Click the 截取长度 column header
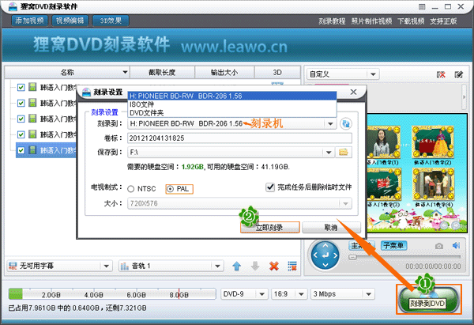Image resolution: width=474 pixels, height=325 pixels. coord(162,72)
